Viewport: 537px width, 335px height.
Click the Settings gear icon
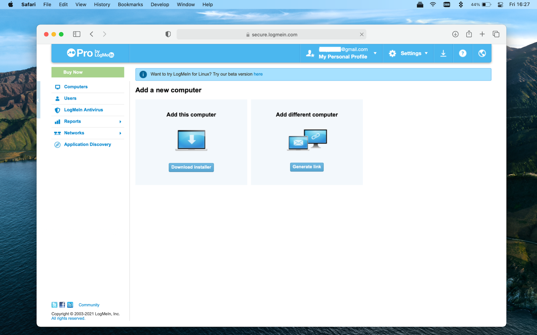coord(392,53)
